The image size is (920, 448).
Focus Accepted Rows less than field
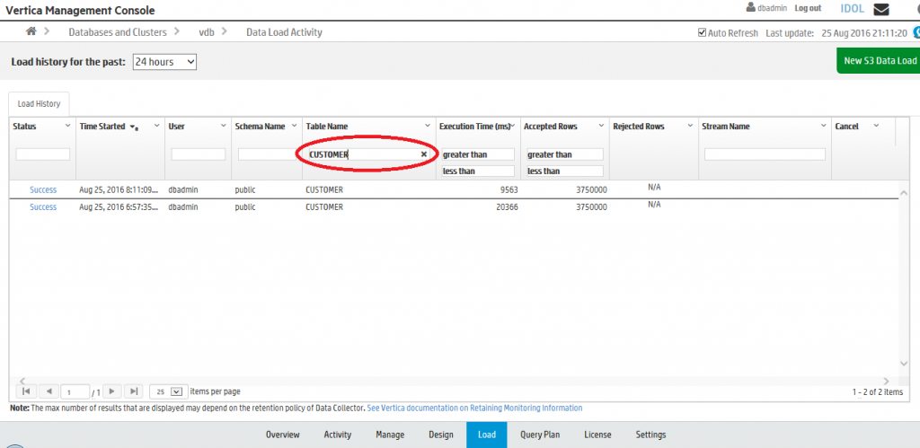pos(565,171)
